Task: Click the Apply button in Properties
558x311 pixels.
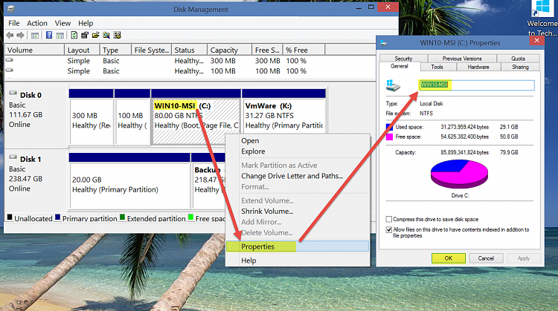Action: (524, 258)
